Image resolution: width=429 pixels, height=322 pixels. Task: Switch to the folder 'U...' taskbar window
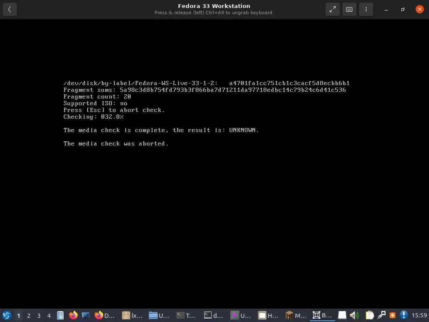[x=159, y=315]
